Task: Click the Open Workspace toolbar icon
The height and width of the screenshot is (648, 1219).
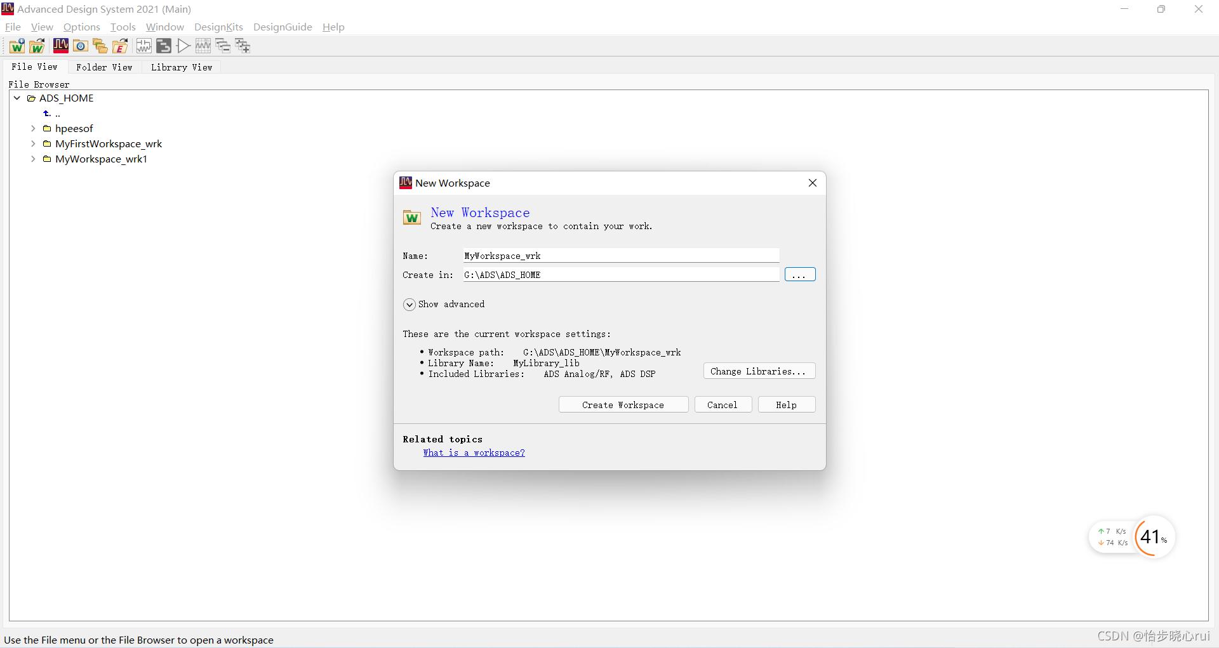Action: coord(37,46)
